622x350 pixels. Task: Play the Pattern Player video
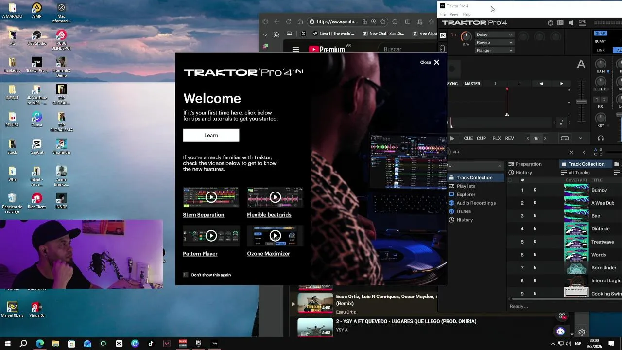tap(211, 236)
